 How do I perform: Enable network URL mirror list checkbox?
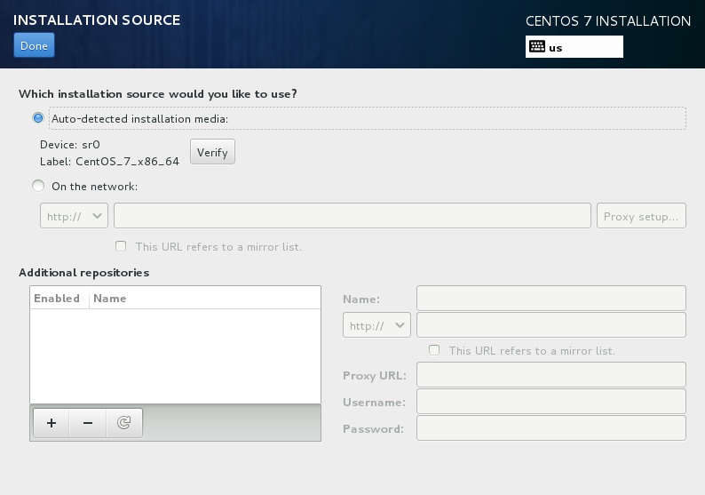tap(121, 246)
